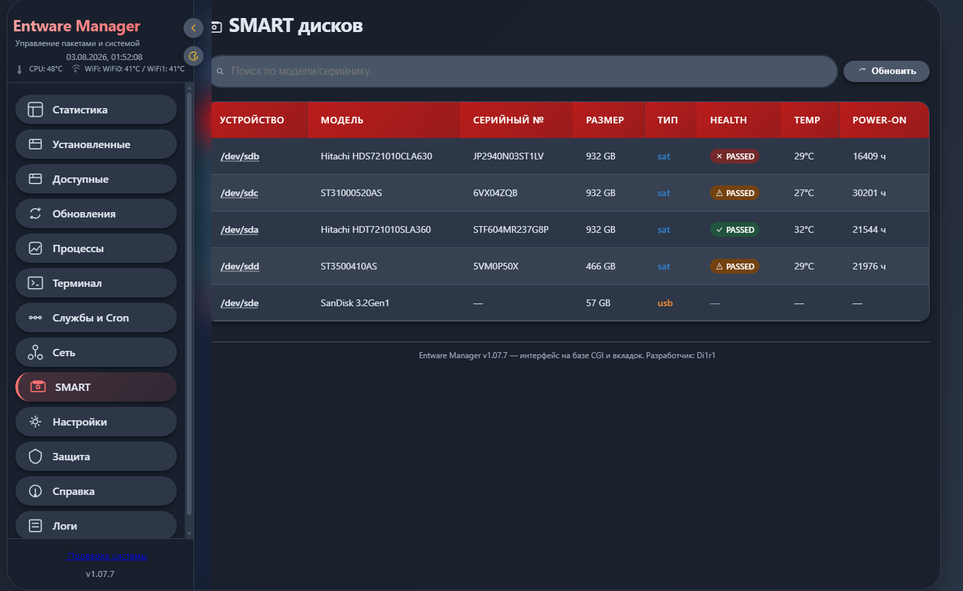Go to the Доступные menu item
This screenshot has width=963, height=591.
point(96,179)
